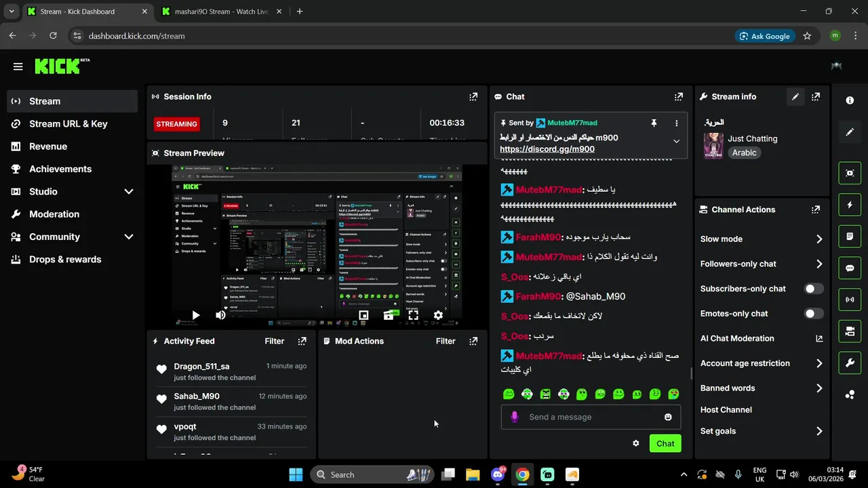Image resolution: width=868 pixels, height=488 pixels.
Task: Filter the Mod Actions list
Action: coord(446,341)
